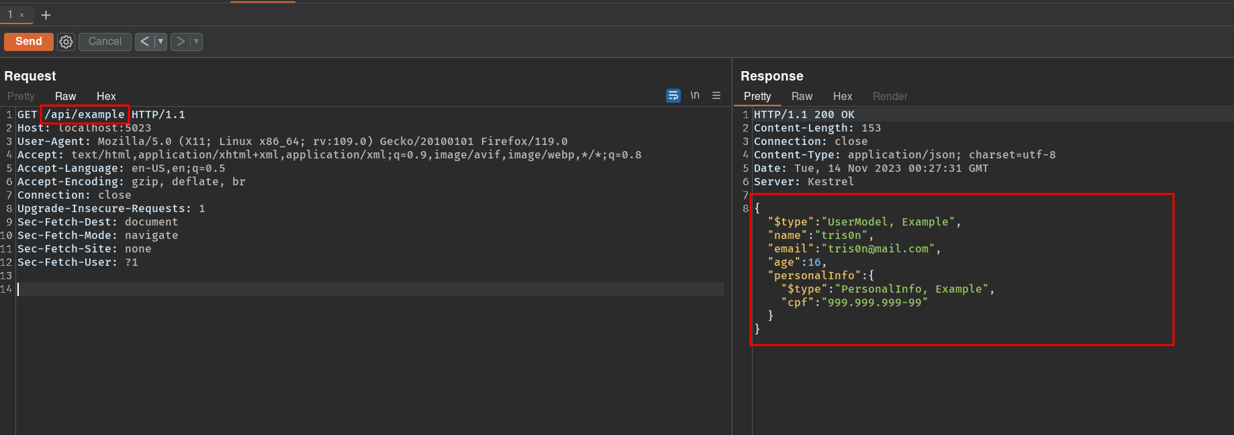The image size is (1234, 435).
Task: Switch Response view to Raw
Action: click(x=802, y=97)
